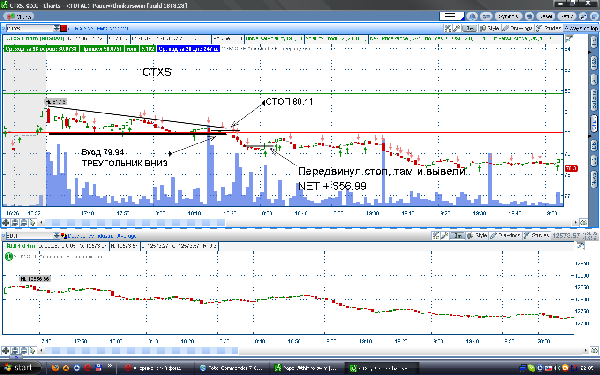The width and height of the screenshot is (600, 375).
Task: Click the $DJI chart pan crosshair icon
Action: 6,351
